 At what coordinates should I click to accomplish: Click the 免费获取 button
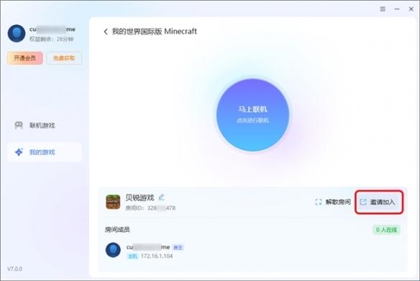64,58
